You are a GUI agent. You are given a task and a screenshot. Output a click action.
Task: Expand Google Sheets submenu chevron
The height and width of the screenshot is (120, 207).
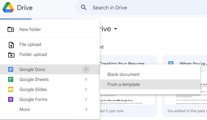[86, 79]
